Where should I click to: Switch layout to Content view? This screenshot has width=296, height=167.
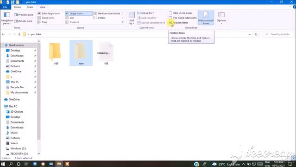click(x=72, y=22)
